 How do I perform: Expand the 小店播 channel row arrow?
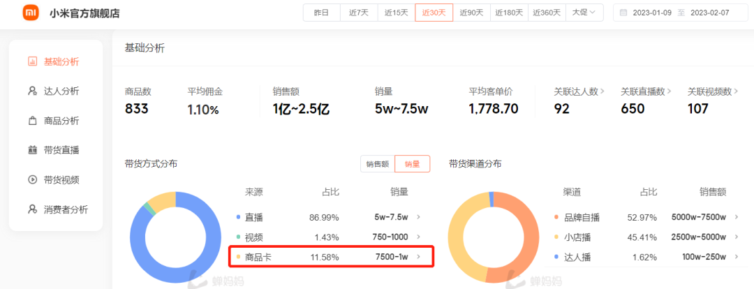[x=737, y=237]
